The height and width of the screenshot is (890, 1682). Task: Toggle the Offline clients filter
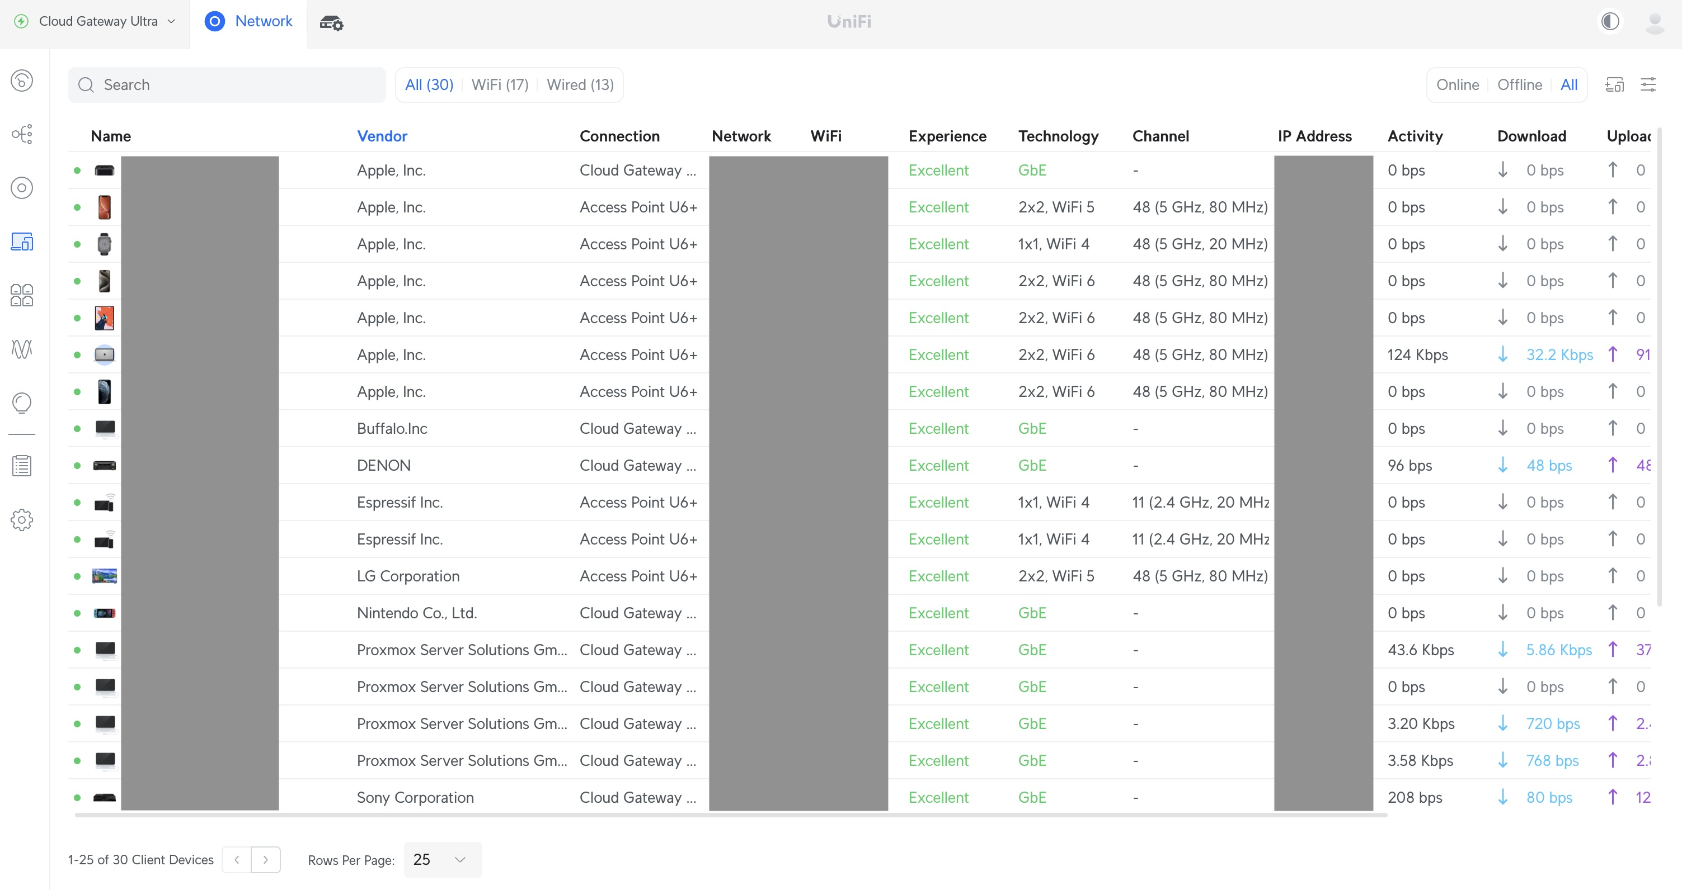point(1519,83)
